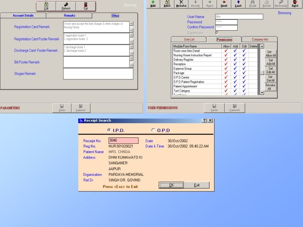Viewport: 303px width, 227px height.
Task: Click Revoke All button
Action: 270,87
